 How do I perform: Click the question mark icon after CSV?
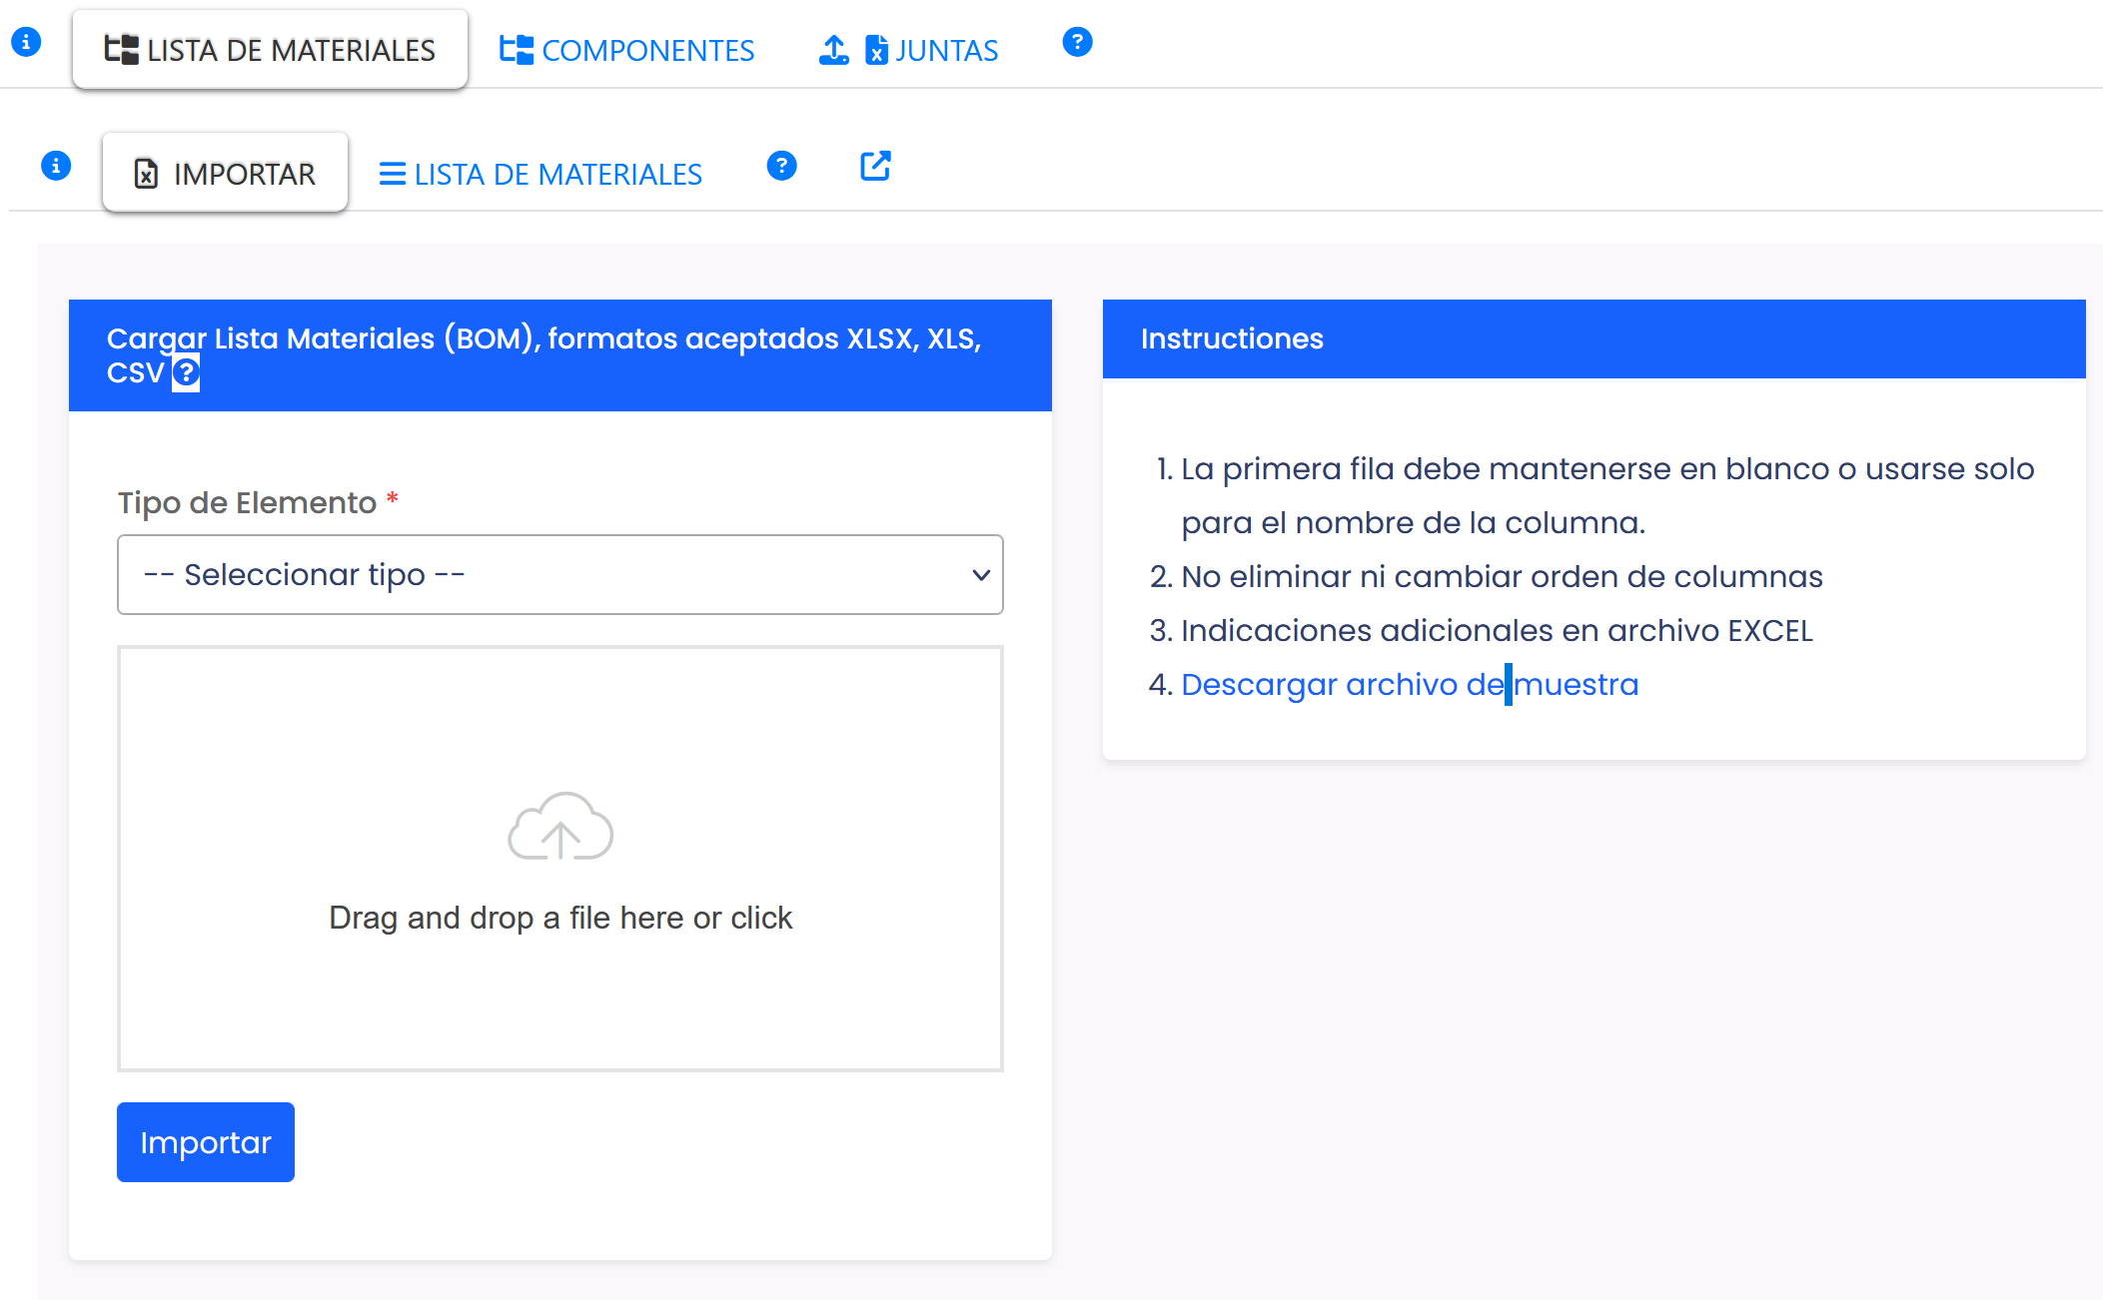coord(186,372)
